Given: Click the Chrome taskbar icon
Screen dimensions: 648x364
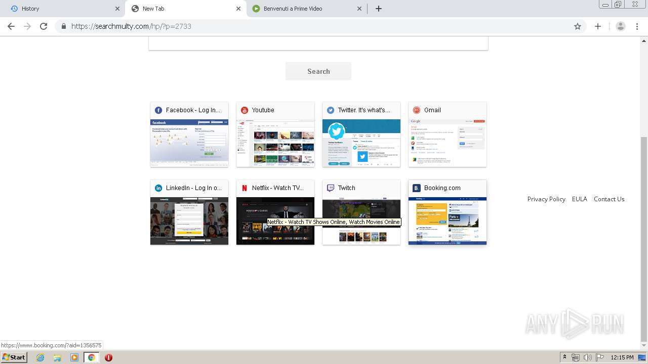Looking at the screenshot, I should pos(92,357).
